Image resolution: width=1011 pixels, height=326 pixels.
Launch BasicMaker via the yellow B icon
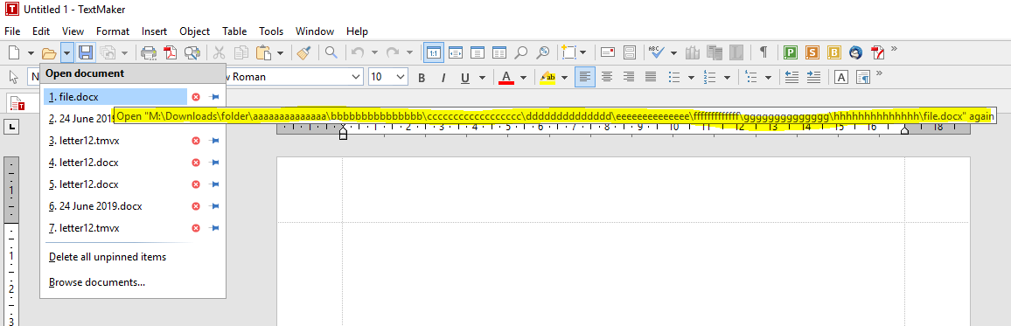[834, 52]
